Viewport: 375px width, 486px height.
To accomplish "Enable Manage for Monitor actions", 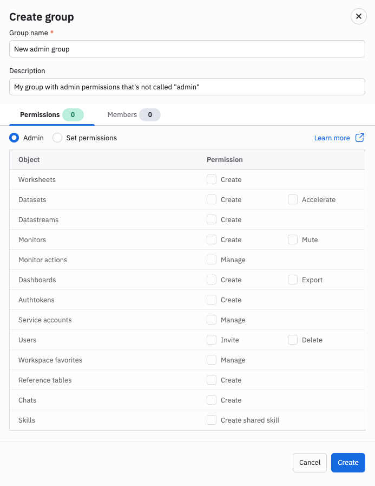I will pos(212,260).
